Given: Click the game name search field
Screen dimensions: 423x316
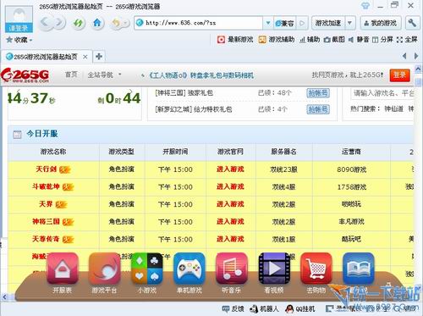Looking at the screenshot, I should point(382,93).
